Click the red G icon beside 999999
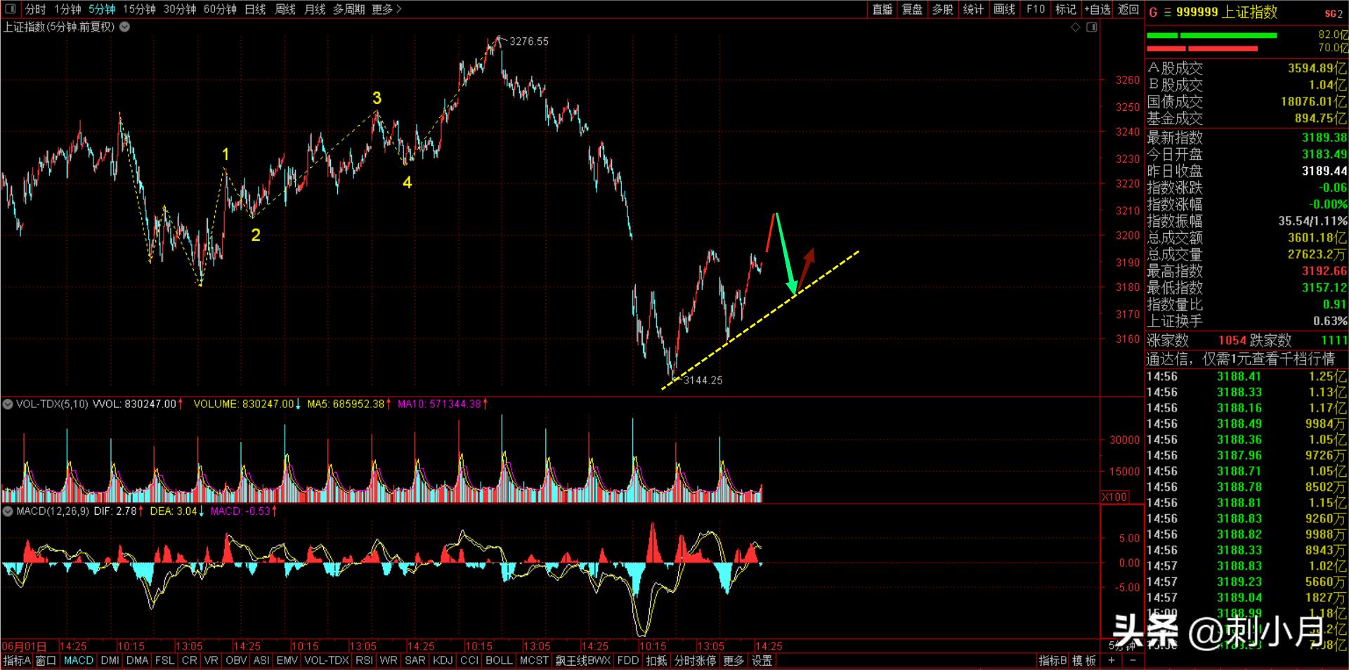This screenshot has height=670, width=1349. pos(1153,13)
